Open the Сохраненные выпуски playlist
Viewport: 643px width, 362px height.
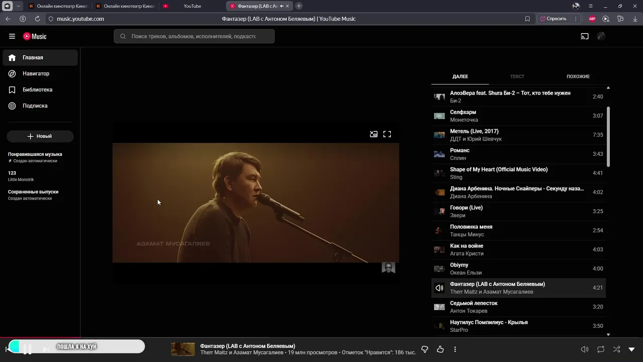(40, 195)
